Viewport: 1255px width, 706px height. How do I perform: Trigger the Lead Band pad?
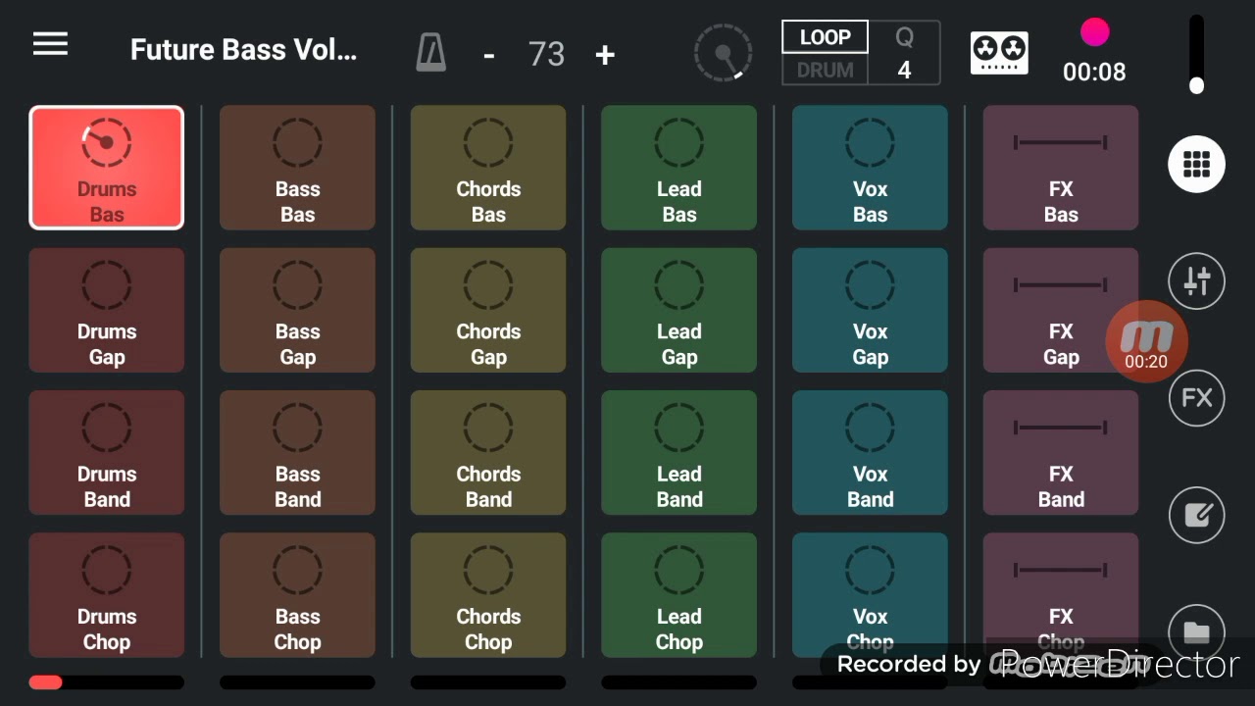tap(678, 452)
